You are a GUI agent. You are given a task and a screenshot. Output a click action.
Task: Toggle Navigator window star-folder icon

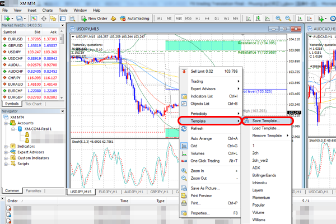tap(53, 18)
